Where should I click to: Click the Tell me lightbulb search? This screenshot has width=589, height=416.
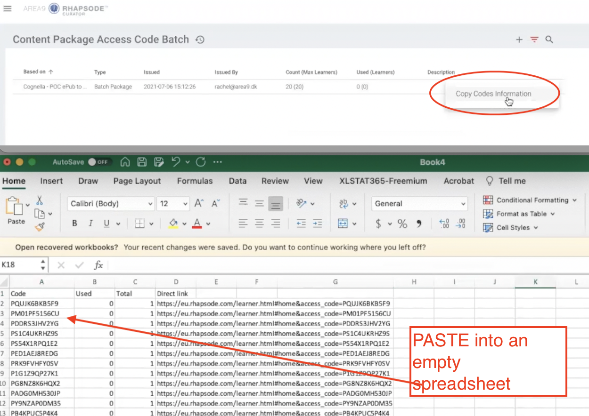point(506,181)
